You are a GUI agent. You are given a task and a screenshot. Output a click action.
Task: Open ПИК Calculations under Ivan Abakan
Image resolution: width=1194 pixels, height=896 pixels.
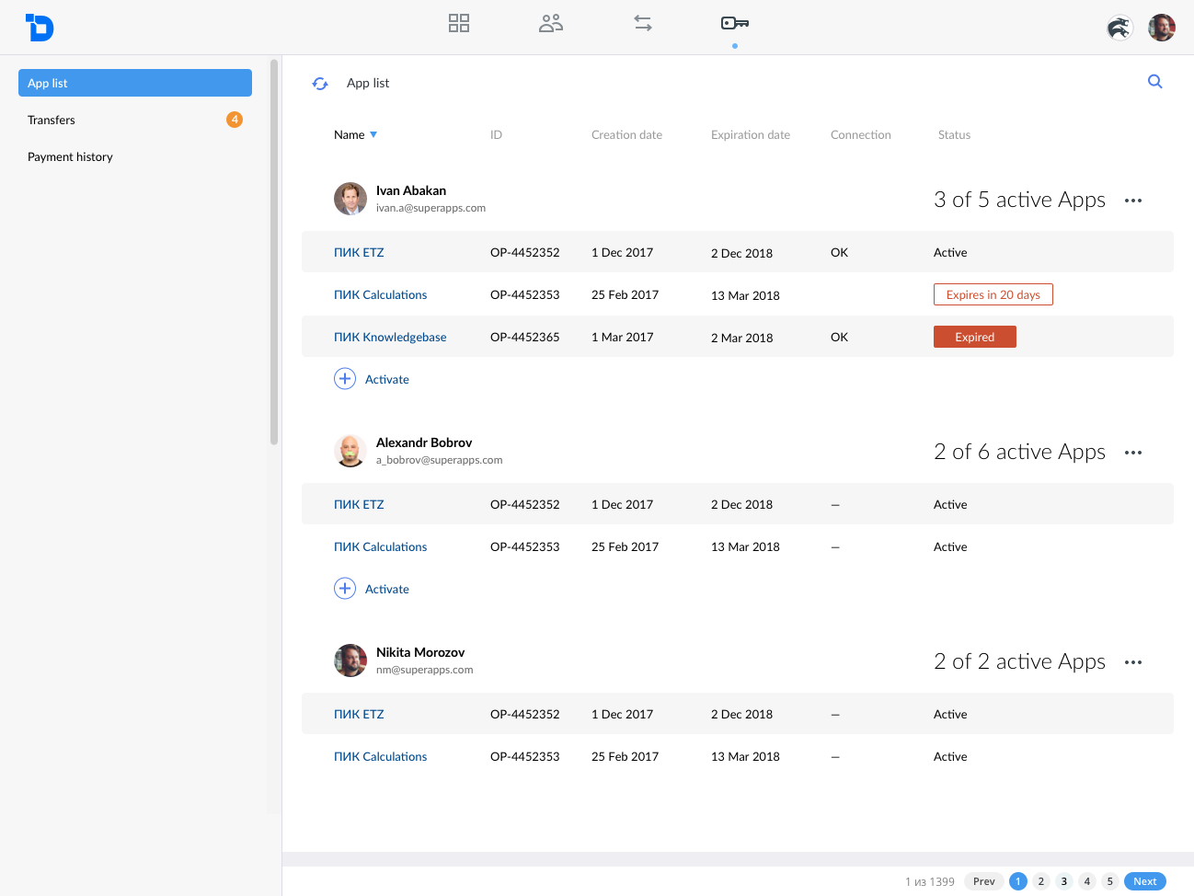click(x=380, y=294)
